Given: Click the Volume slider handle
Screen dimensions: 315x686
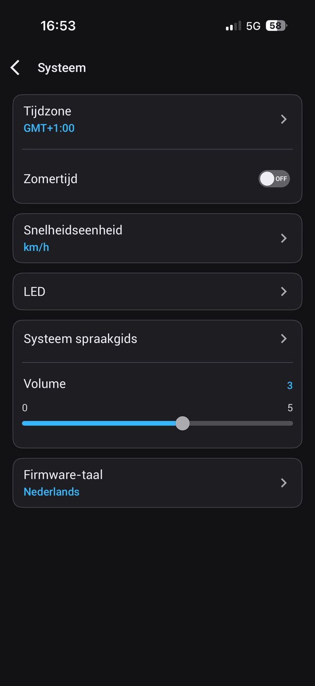Looking at the screenshot, I should point(182,423).
